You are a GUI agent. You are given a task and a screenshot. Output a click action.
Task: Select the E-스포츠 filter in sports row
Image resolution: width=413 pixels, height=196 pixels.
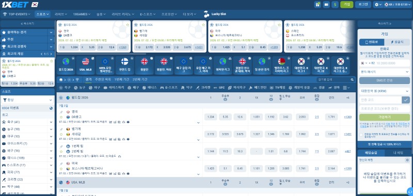(x=169, y=88)
